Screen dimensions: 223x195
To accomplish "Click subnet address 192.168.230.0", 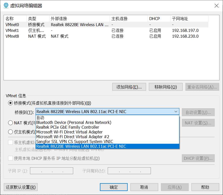I will 185,36.
